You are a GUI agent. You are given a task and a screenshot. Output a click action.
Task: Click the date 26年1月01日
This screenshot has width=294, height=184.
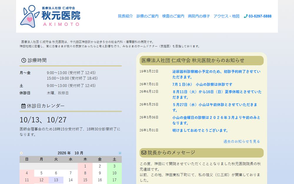coord(149,130)
